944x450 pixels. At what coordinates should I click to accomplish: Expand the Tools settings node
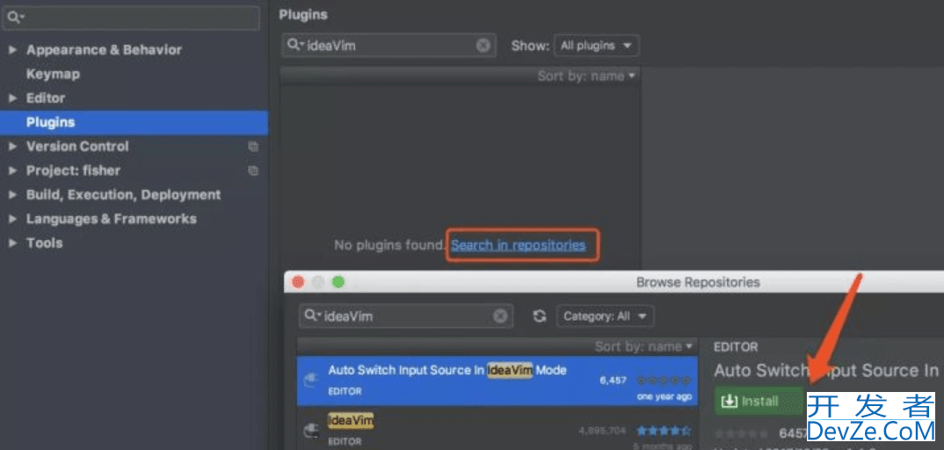coord(12,243)
